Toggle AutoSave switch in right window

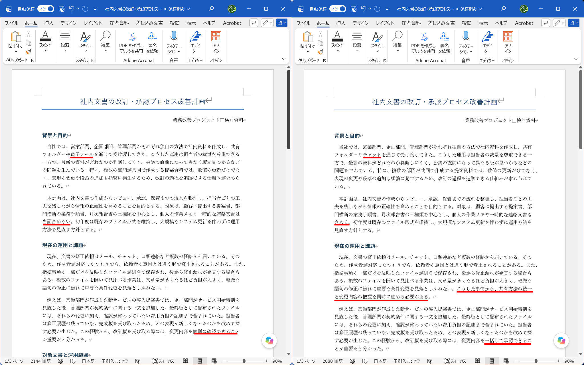click(x=338, y=9)
